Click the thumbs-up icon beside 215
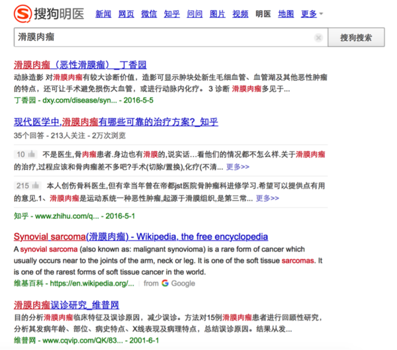This screenshot has width=397, height=350. [x=36, y=186]
